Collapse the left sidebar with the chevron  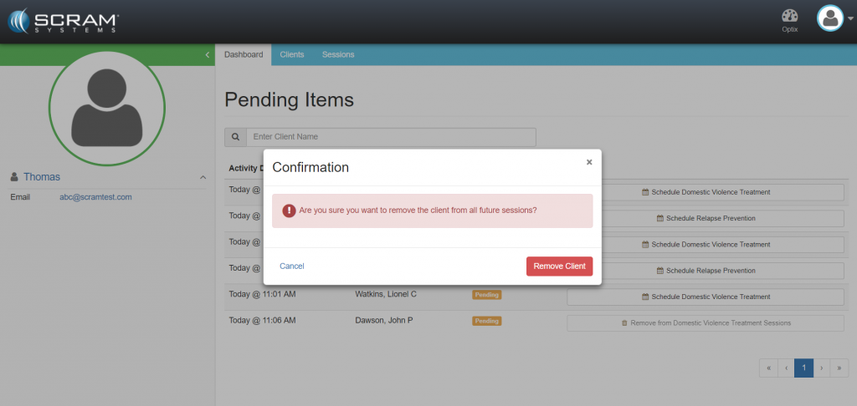[x=207, y=55]
